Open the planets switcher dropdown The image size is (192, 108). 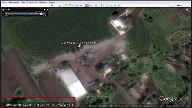96,5
